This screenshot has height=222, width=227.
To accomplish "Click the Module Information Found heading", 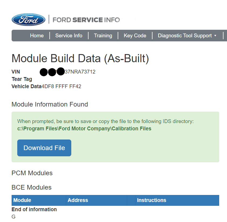I will click(50, 104).
